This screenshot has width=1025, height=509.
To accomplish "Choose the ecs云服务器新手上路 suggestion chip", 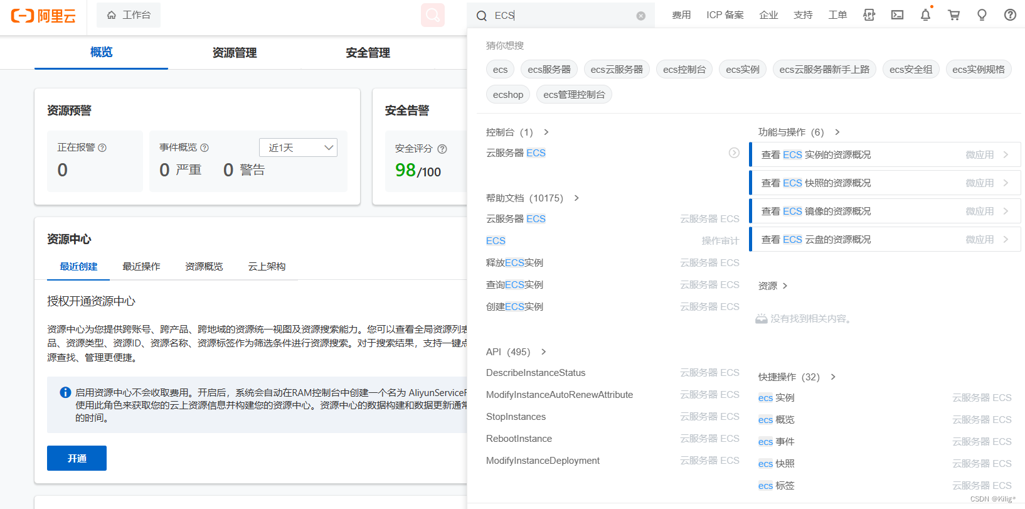I will [x=824, y=70].
